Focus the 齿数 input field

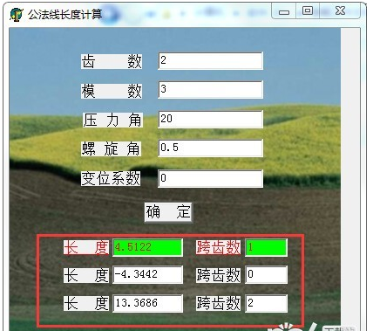click(x=211, y=61)
